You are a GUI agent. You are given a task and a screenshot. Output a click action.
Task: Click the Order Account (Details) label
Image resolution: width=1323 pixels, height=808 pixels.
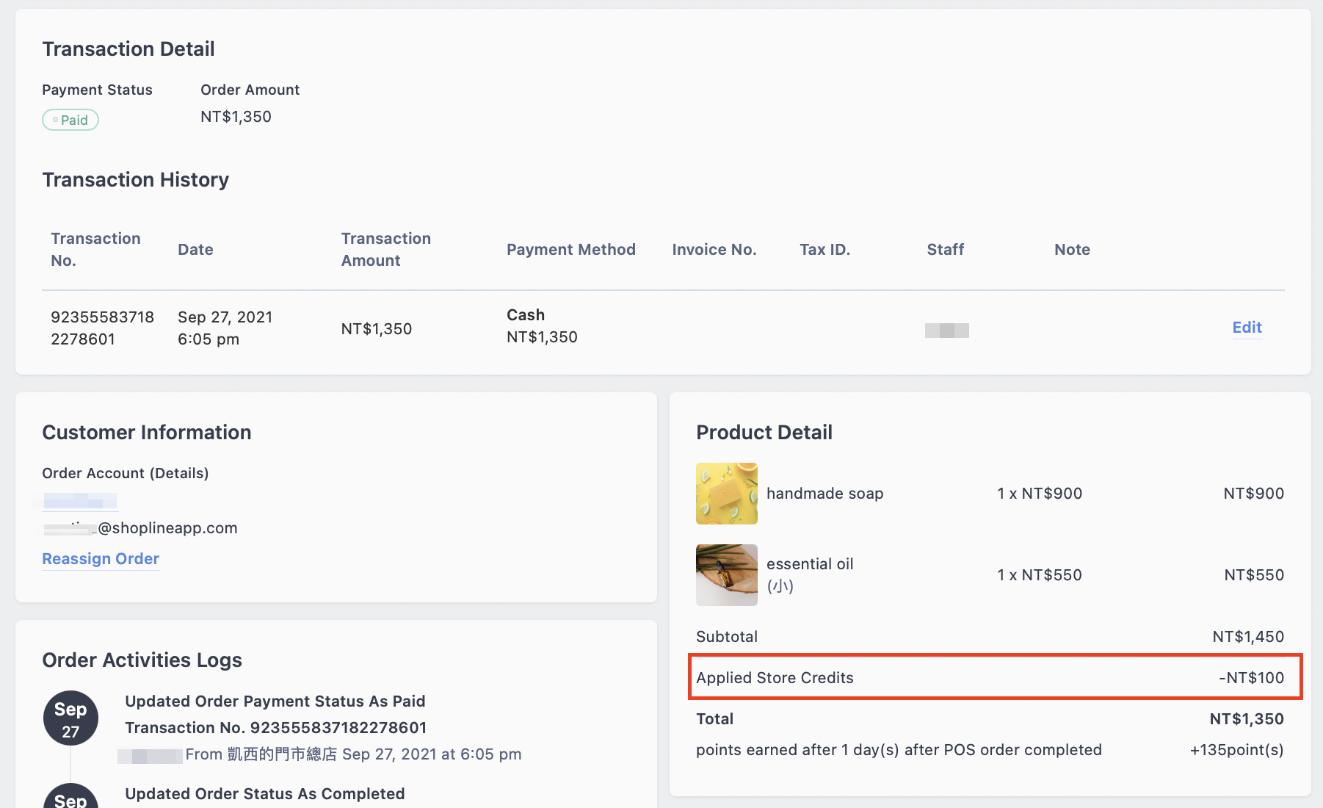pos(126,473)
